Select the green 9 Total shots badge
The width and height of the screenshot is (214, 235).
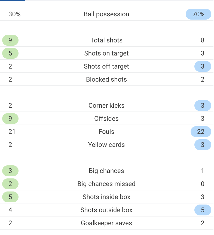10,40
